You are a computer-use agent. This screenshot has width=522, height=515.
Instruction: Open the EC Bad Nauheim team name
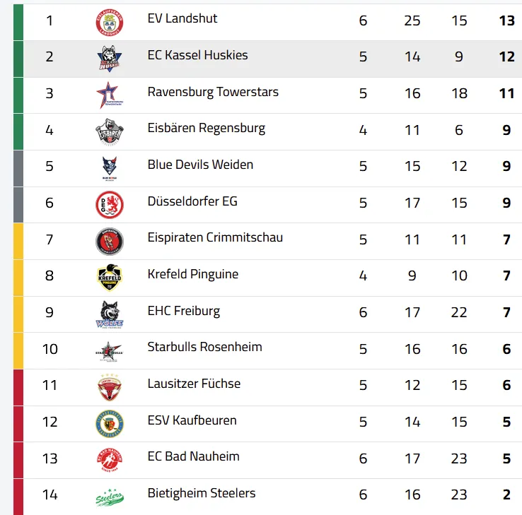click(193, 456)
